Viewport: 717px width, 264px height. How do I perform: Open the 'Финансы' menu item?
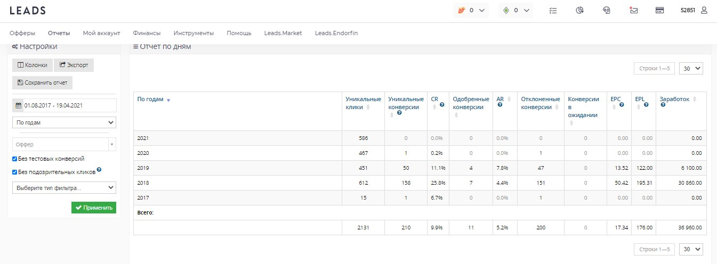pos(147,33)
